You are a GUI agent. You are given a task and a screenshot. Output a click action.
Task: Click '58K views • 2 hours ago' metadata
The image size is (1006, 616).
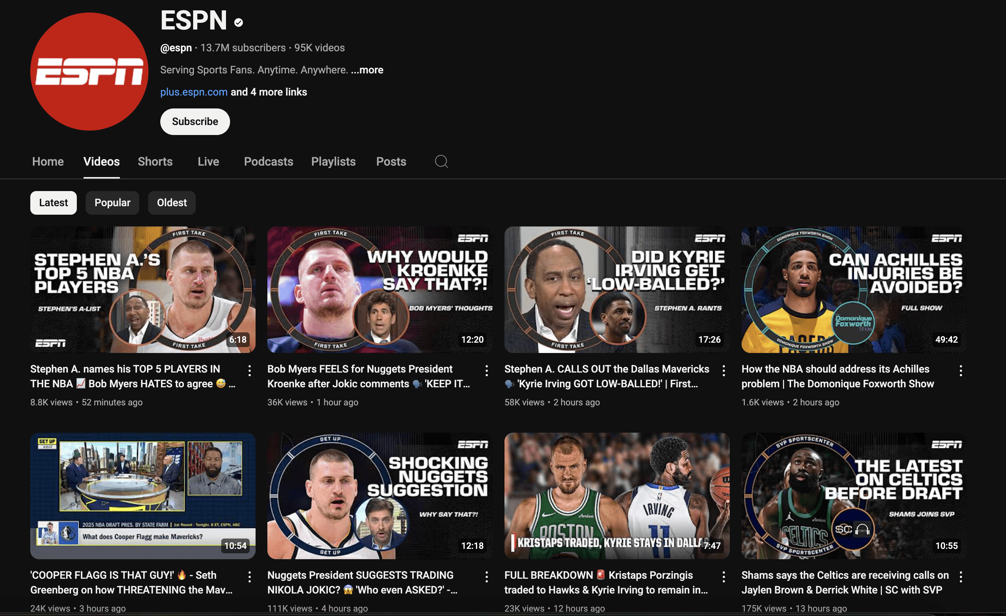click(x=552, y=402)
